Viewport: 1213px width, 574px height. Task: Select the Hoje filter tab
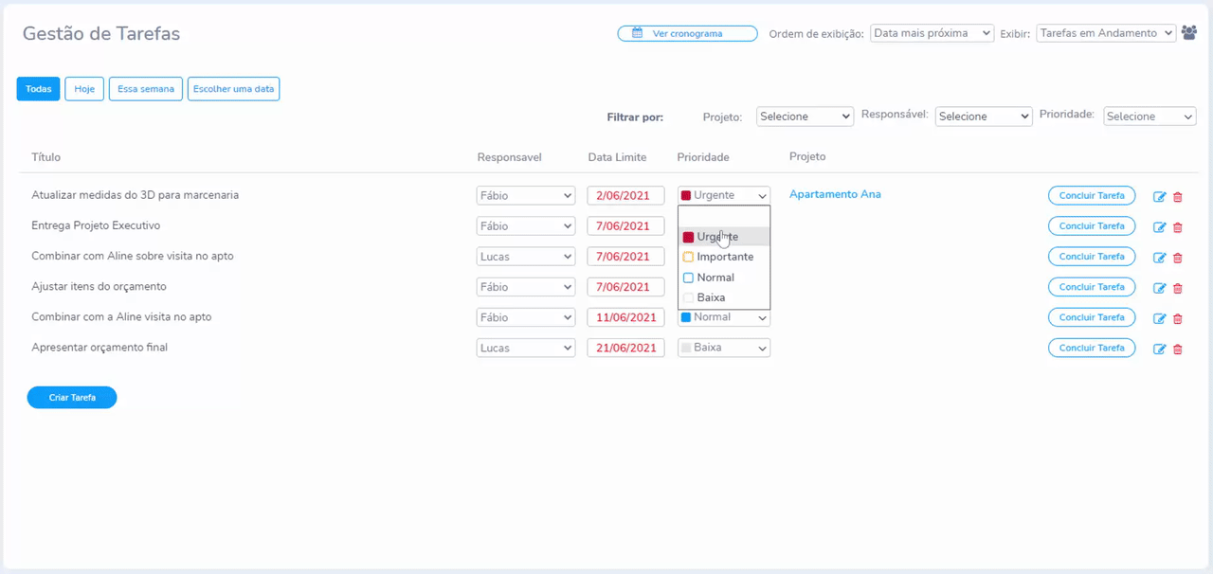click(84, 89)
